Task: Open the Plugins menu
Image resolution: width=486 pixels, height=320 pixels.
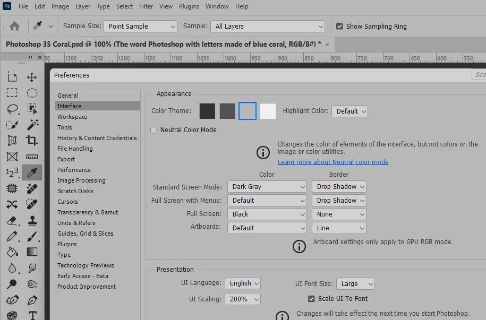Action: click(x=189, y=6)
